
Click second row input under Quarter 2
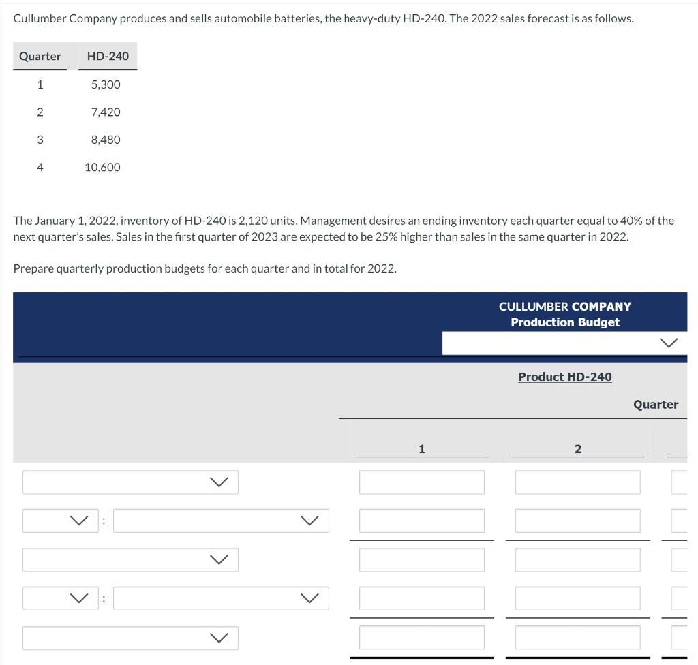(578, 521)
